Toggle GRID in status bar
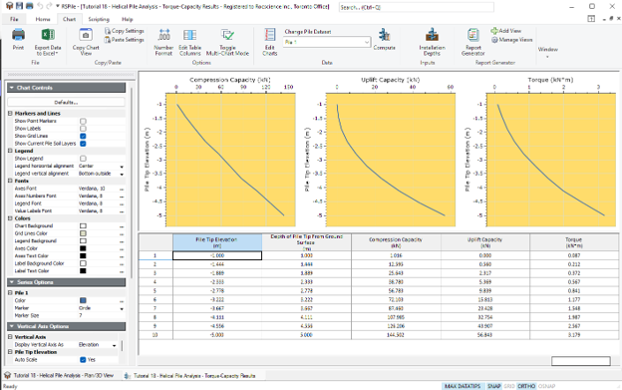This screenshot has height=390, width=622. 509,386
